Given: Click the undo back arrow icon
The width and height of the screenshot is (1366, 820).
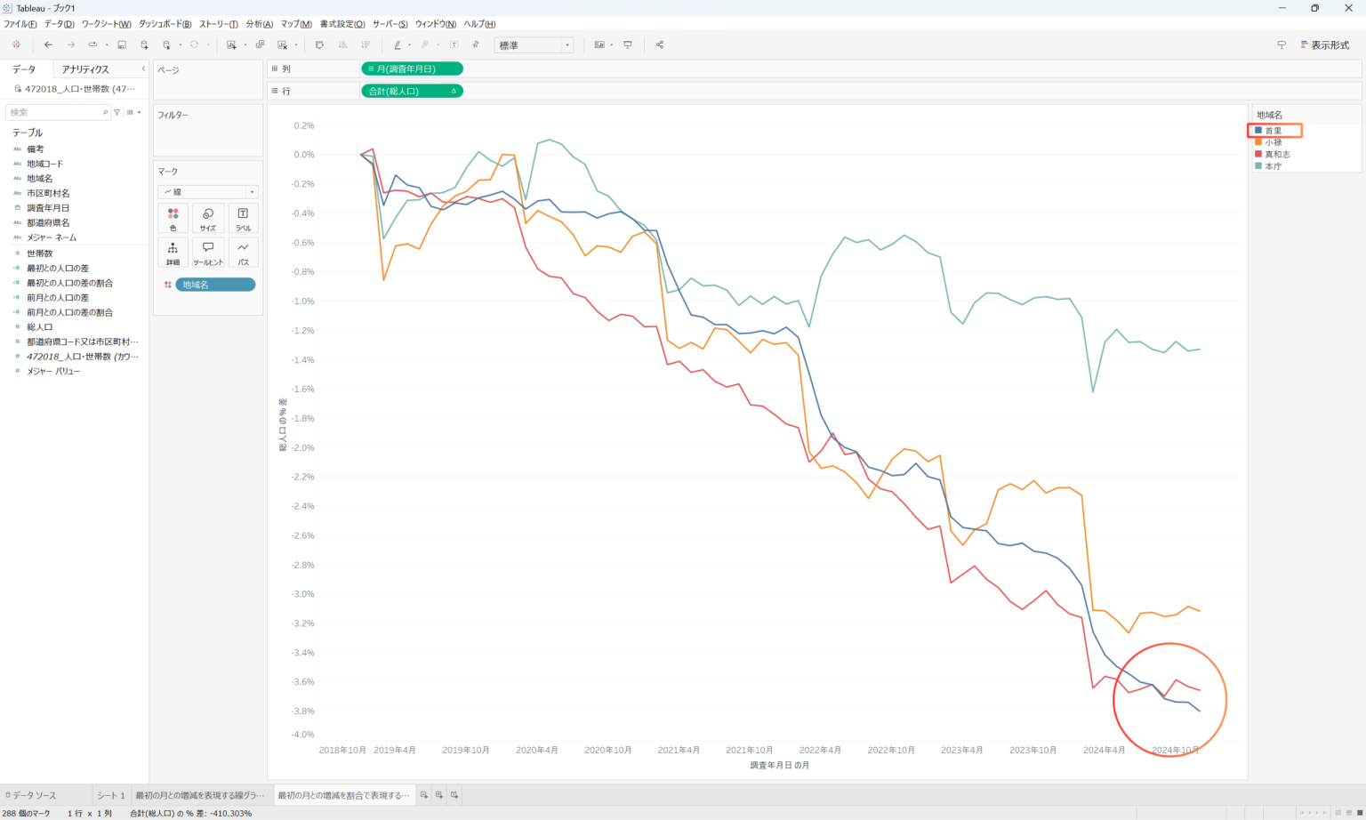Looking at the screenshot, I should pos(48,44).
